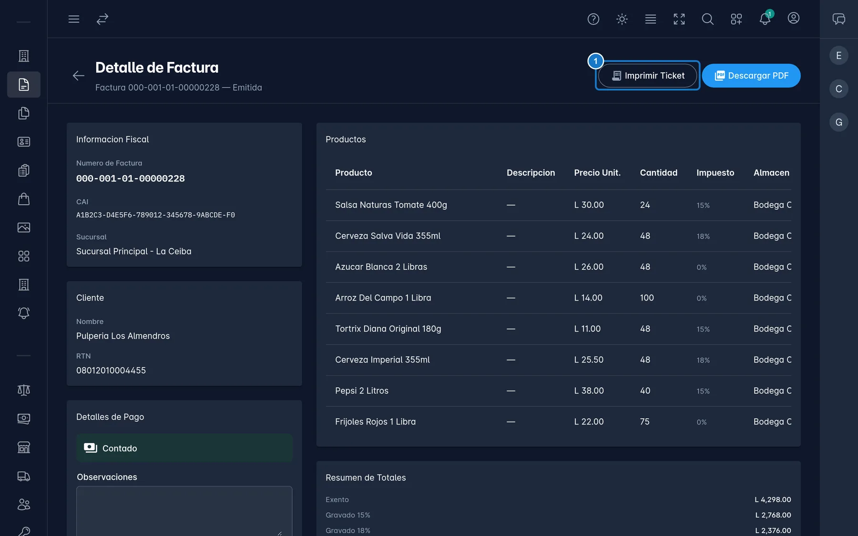Click the Observaciones text area
The width and height of the screenshot is (858, 536).
click(x=184, y=511)
